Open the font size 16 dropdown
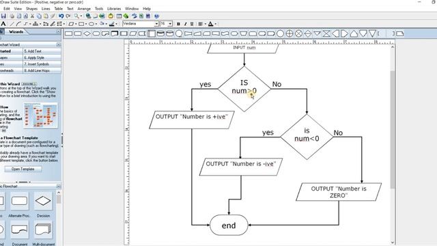This screenshot has width=437, height=246. click(x=170, y=24)
